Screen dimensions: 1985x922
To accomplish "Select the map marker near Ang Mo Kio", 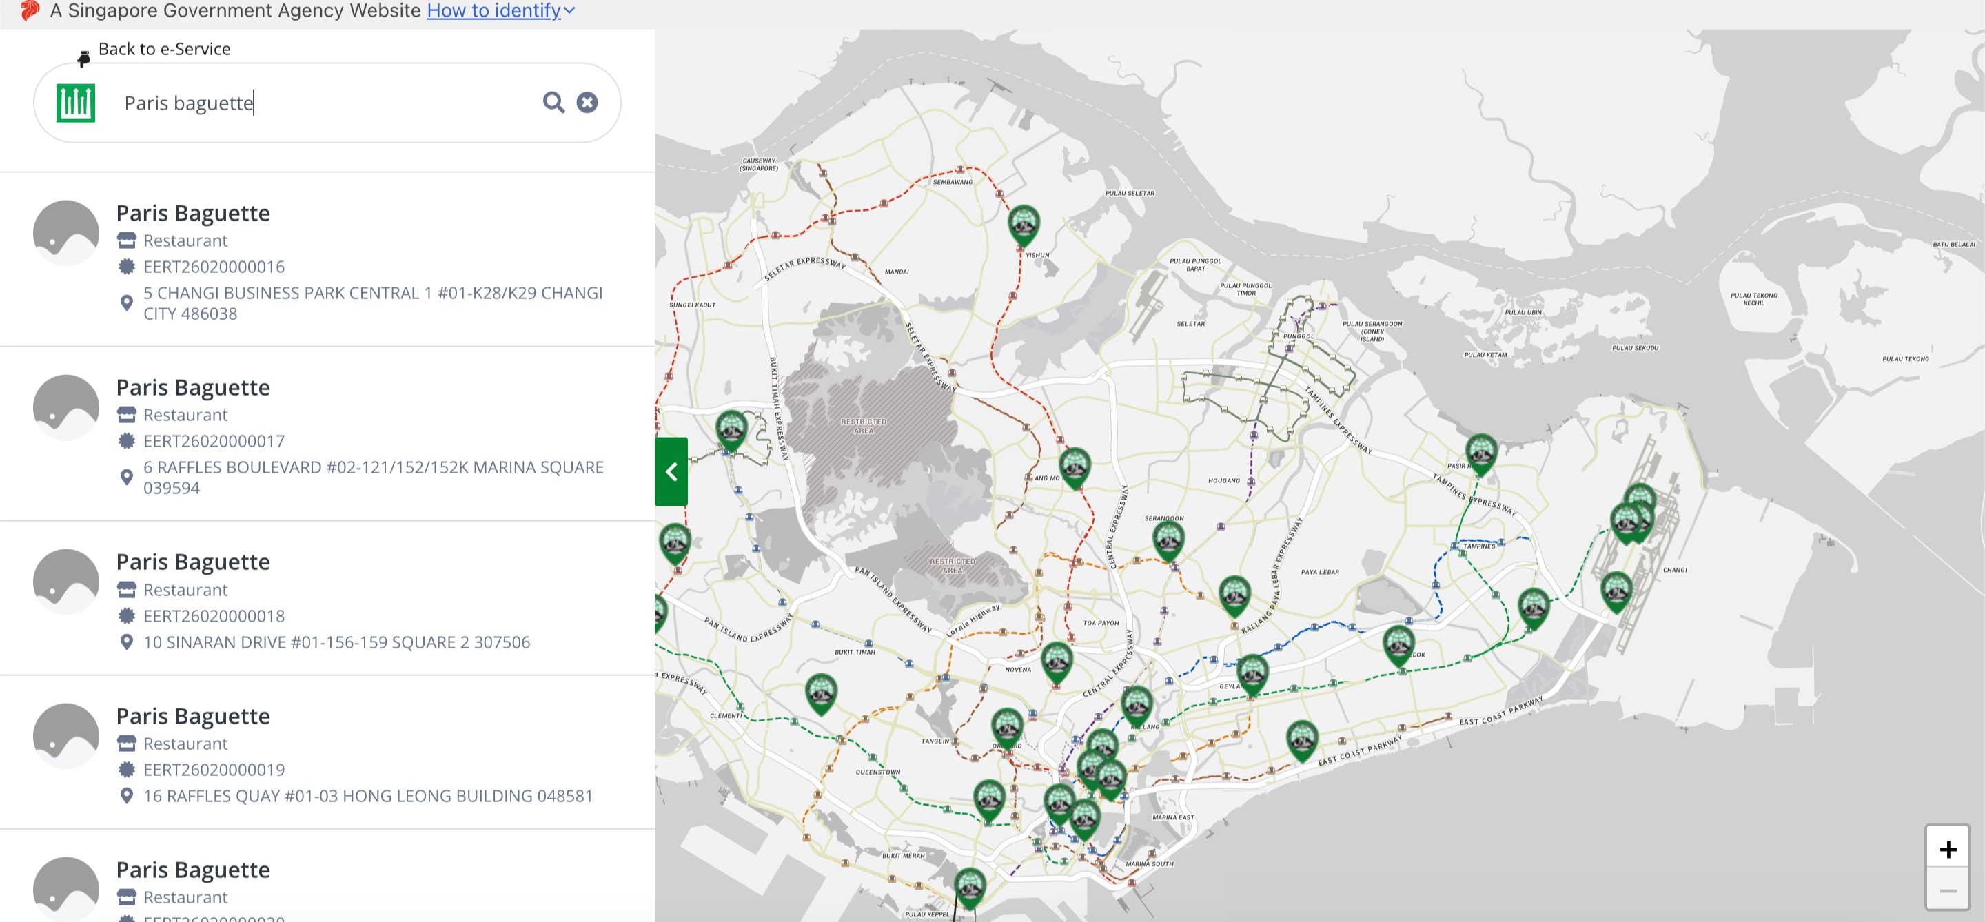I will point(1075,465).
